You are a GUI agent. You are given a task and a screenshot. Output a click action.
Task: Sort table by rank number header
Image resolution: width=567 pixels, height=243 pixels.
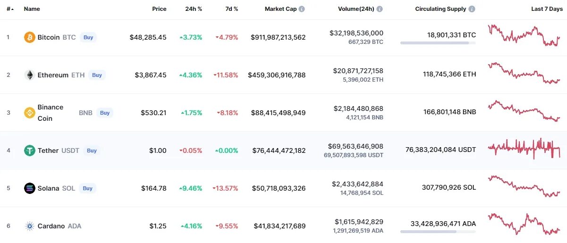click(9, 9)
